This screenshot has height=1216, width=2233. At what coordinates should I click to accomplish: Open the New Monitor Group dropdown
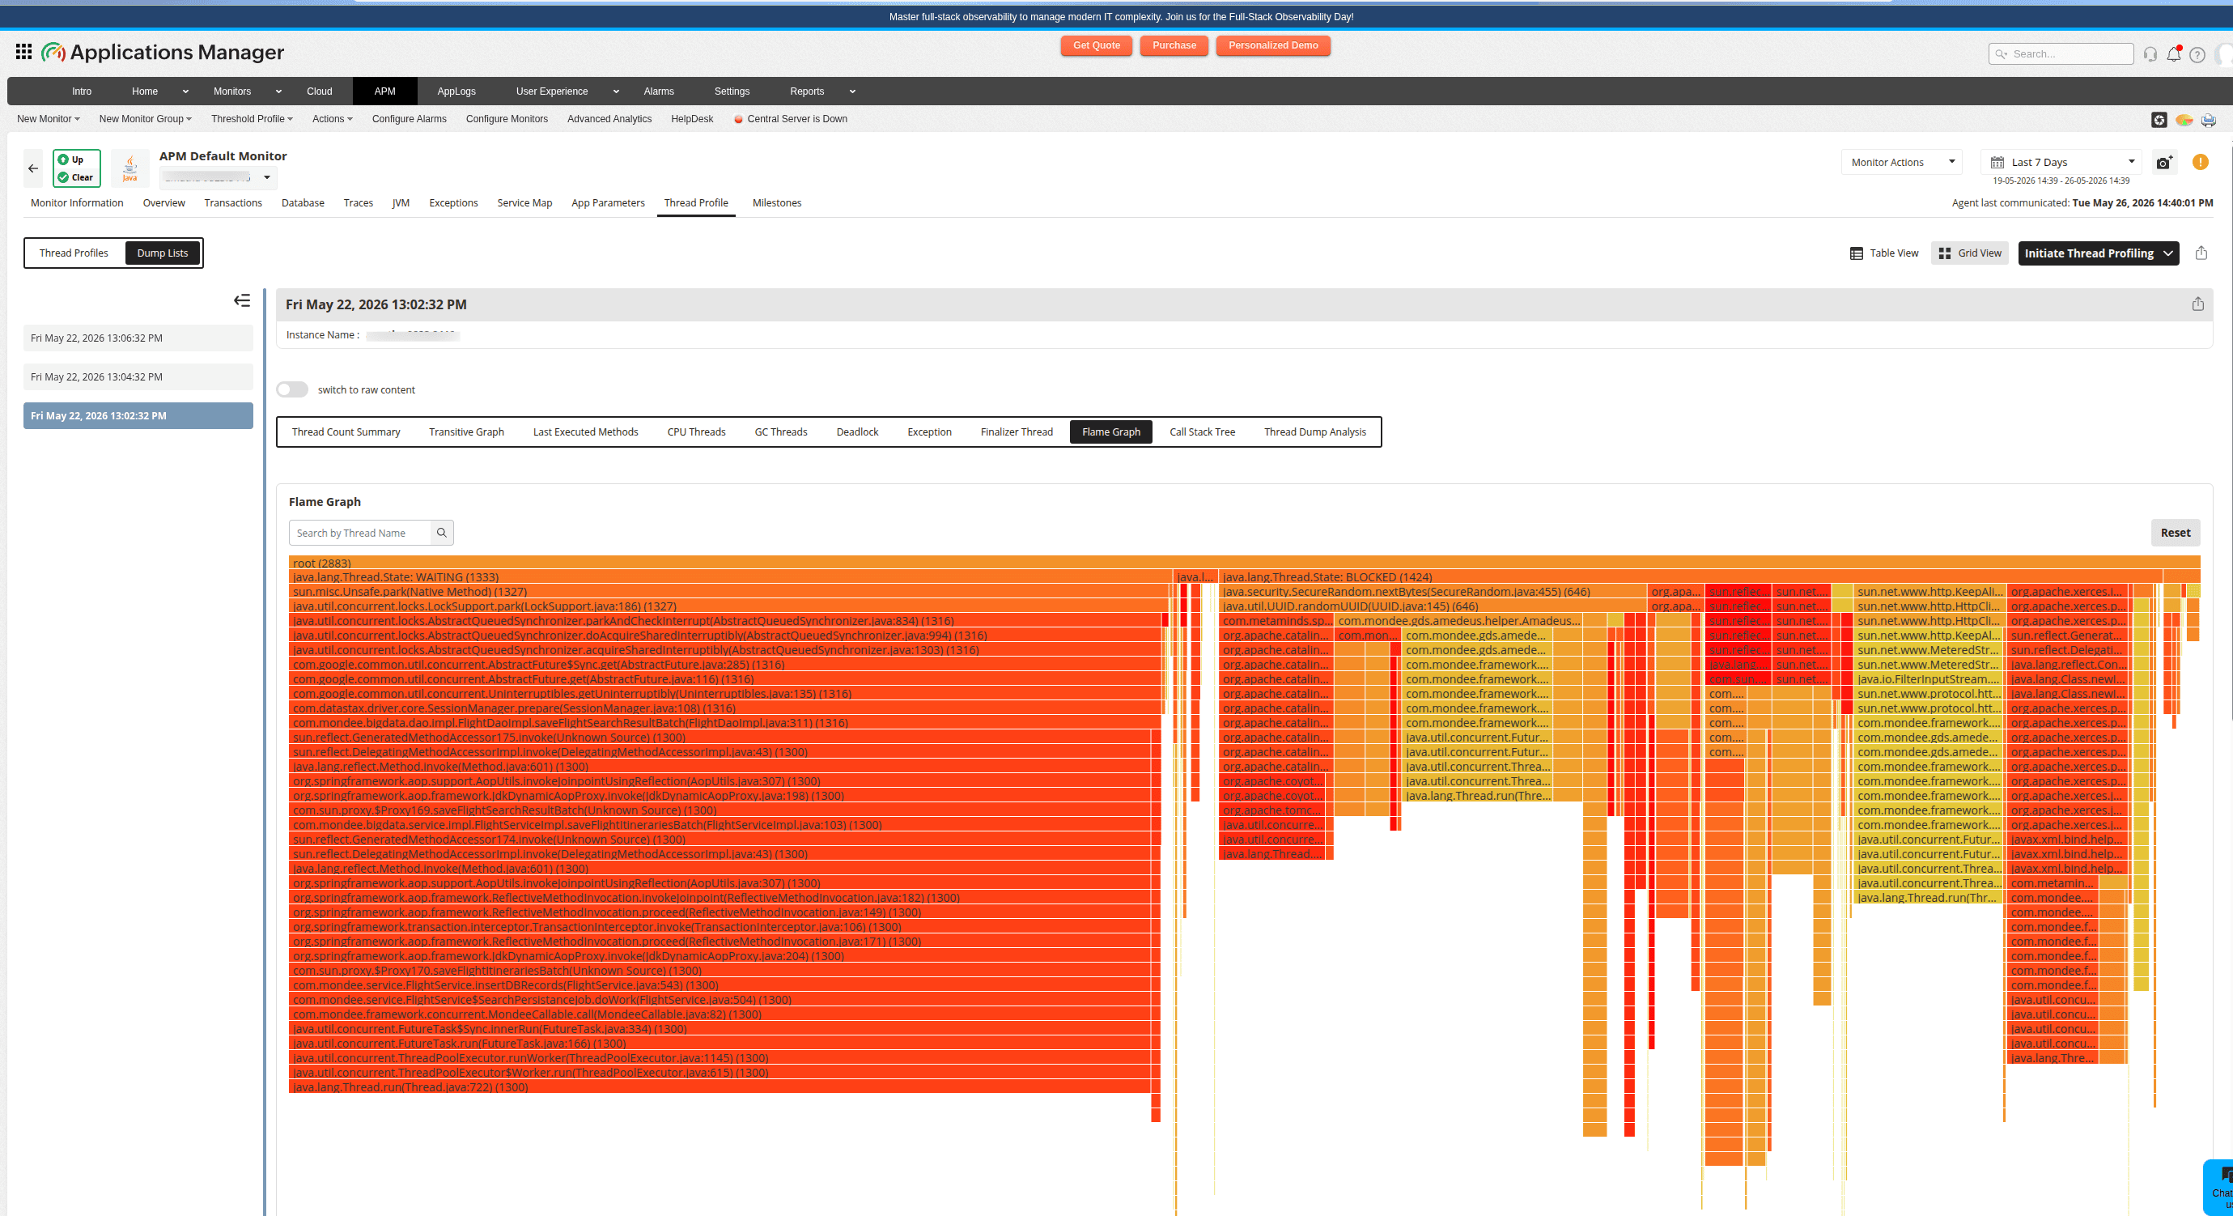[x=145, y=119]
